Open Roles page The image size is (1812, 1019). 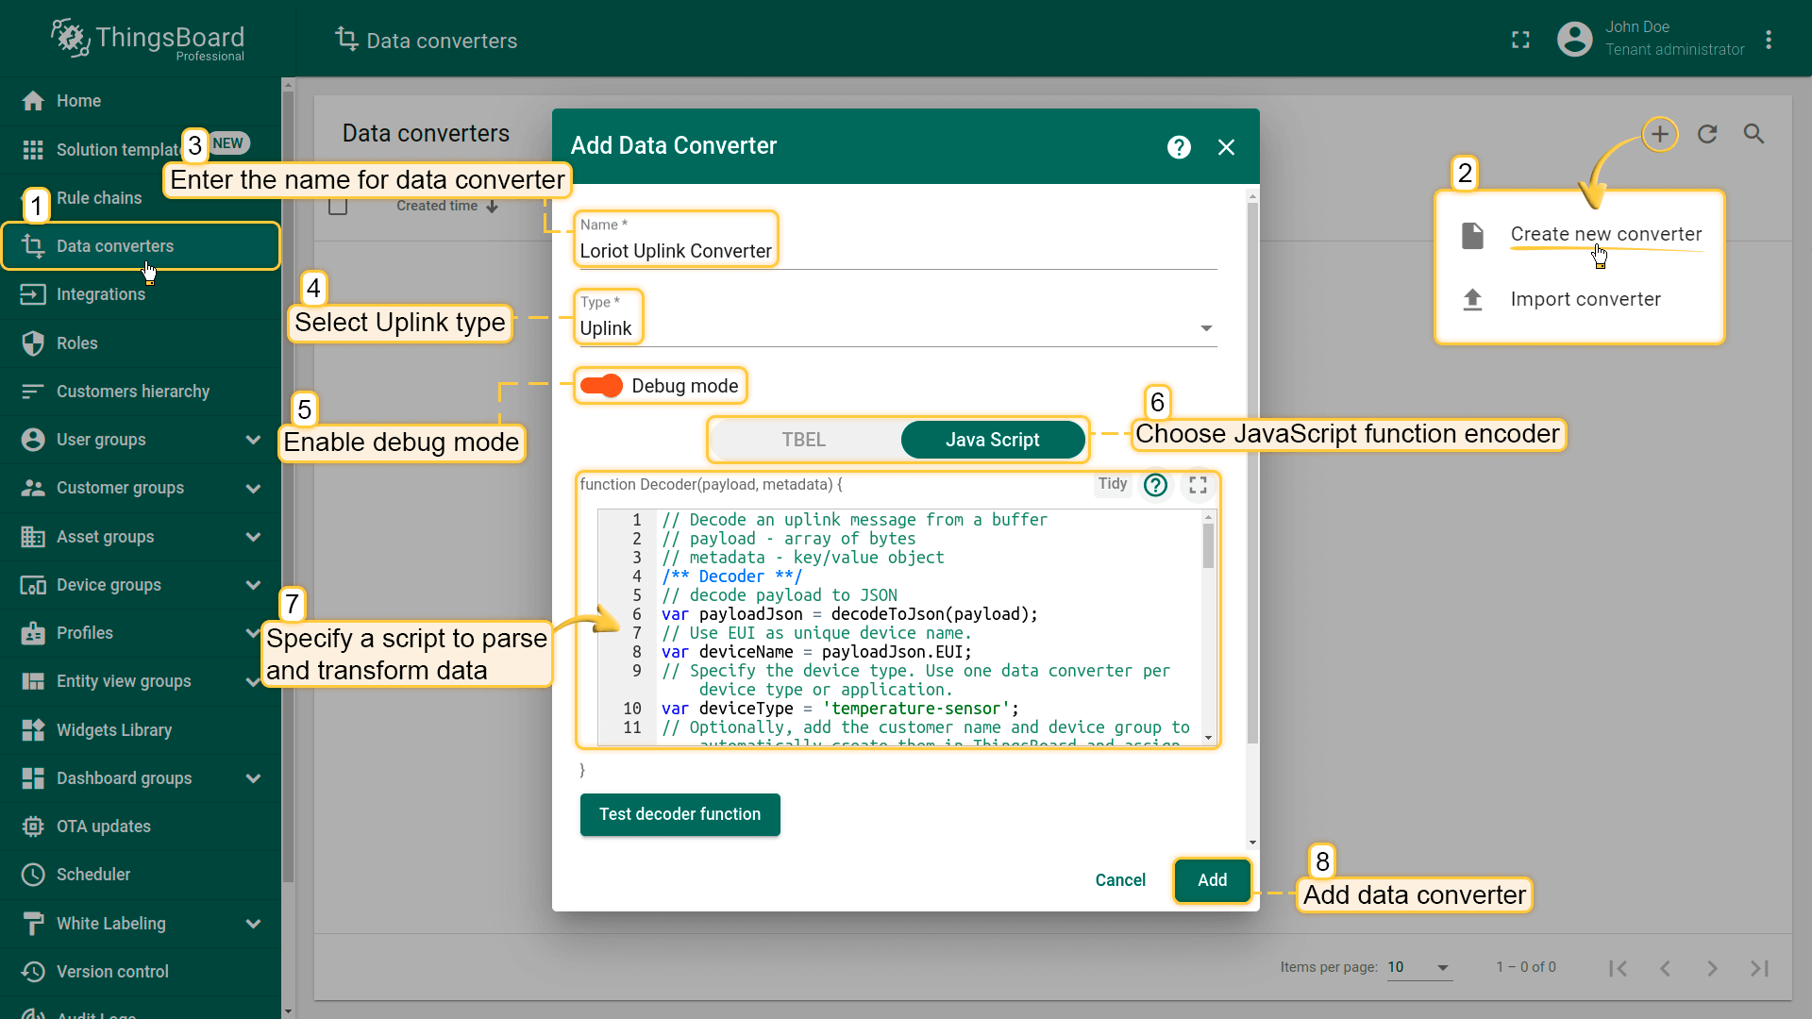140,343
